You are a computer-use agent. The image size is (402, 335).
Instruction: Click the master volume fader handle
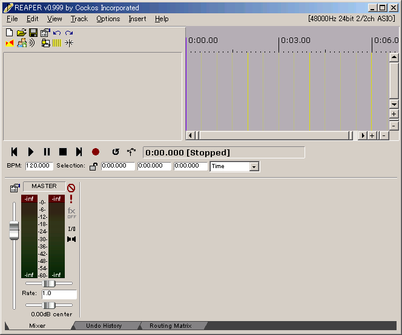[14, 229]
